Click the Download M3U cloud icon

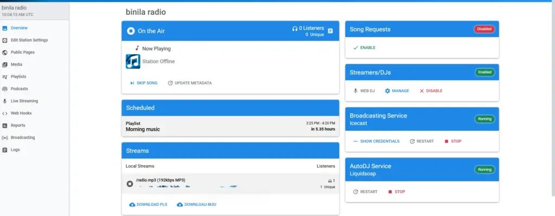coord(180,205)
